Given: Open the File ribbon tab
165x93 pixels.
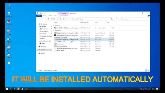Looking at the screenshot, I should point(39,16).
